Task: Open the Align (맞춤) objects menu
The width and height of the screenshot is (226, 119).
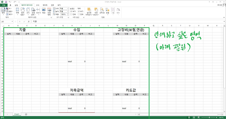Action: 108,11
